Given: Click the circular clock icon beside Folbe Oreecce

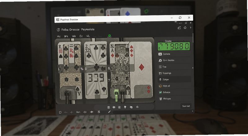Looking at the screenshot, I should point(58,30).
